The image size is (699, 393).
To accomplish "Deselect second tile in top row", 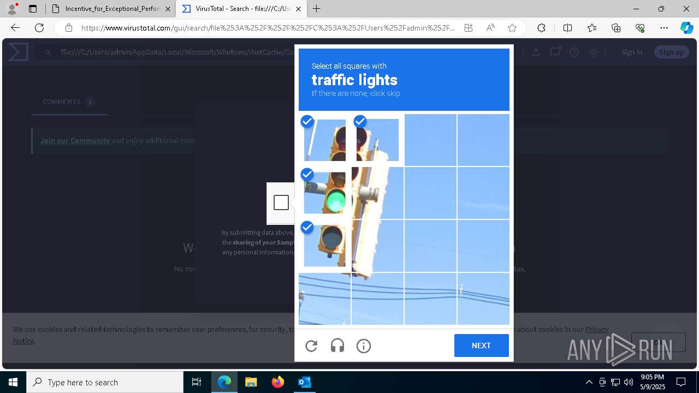I will point(377,140).
